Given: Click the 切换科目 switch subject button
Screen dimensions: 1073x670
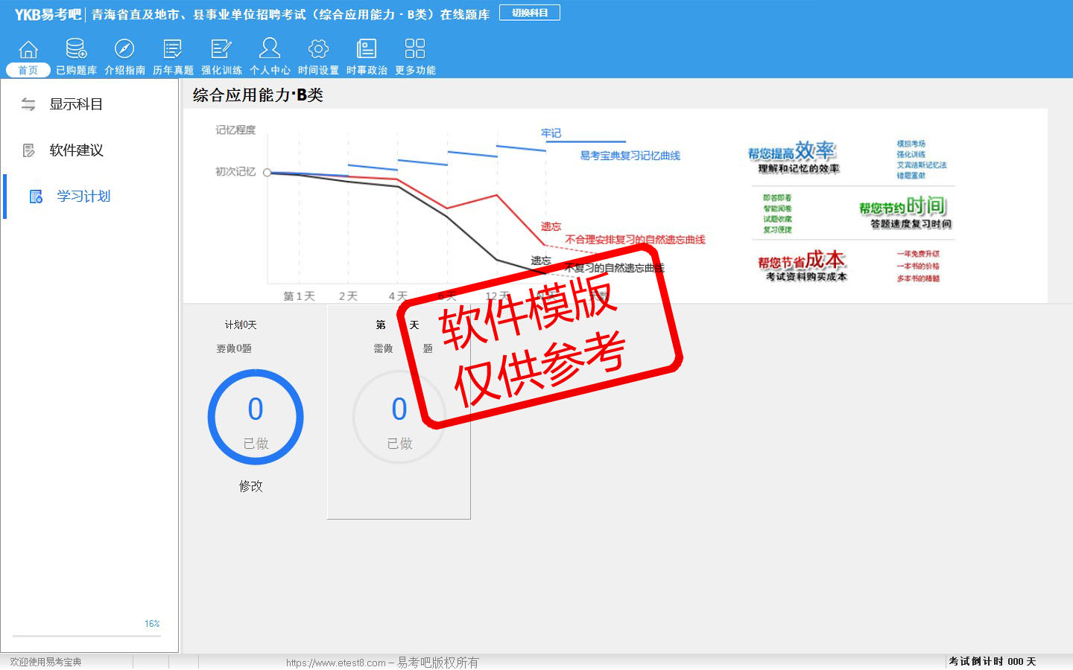Looking at the screenshot, I should point(529,13).
